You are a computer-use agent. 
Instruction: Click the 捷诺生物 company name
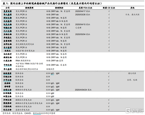point(8,57)
